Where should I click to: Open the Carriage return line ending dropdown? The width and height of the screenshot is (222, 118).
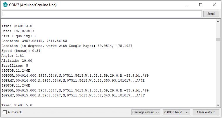coord(146,112)
